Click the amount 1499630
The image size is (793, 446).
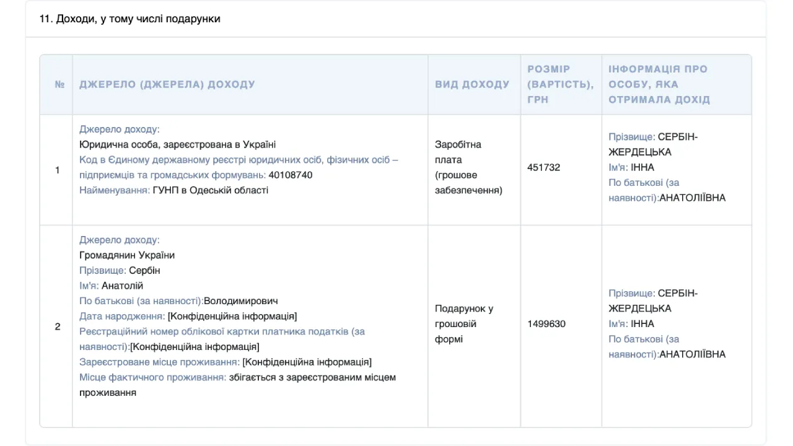click(x=546, y=324)
